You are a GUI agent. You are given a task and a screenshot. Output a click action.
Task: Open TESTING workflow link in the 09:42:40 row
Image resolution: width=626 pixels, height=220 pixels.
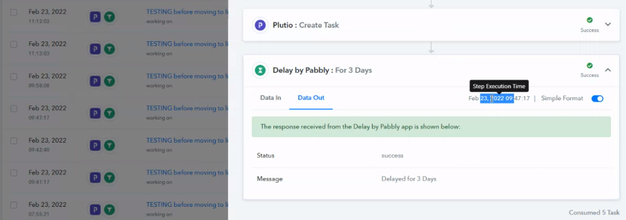pyautogui.click(x=187, y=140)
